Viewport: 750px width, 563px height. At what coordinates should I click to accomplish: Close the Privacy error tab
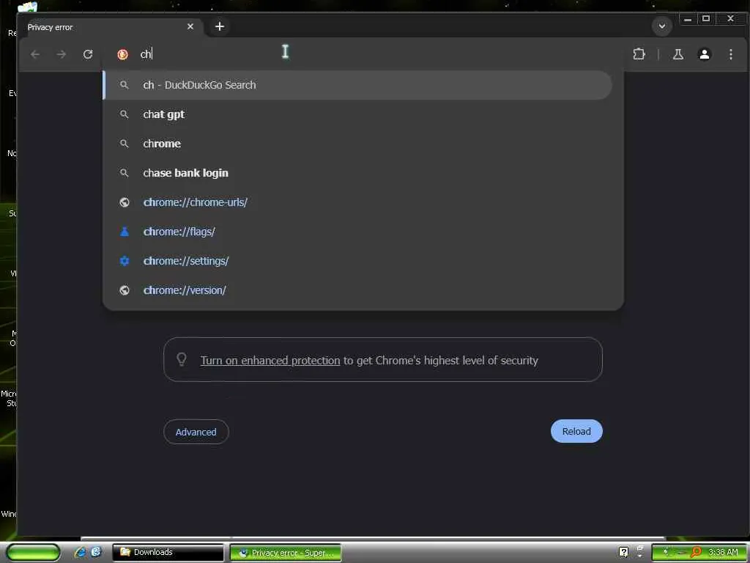point(190,27)
